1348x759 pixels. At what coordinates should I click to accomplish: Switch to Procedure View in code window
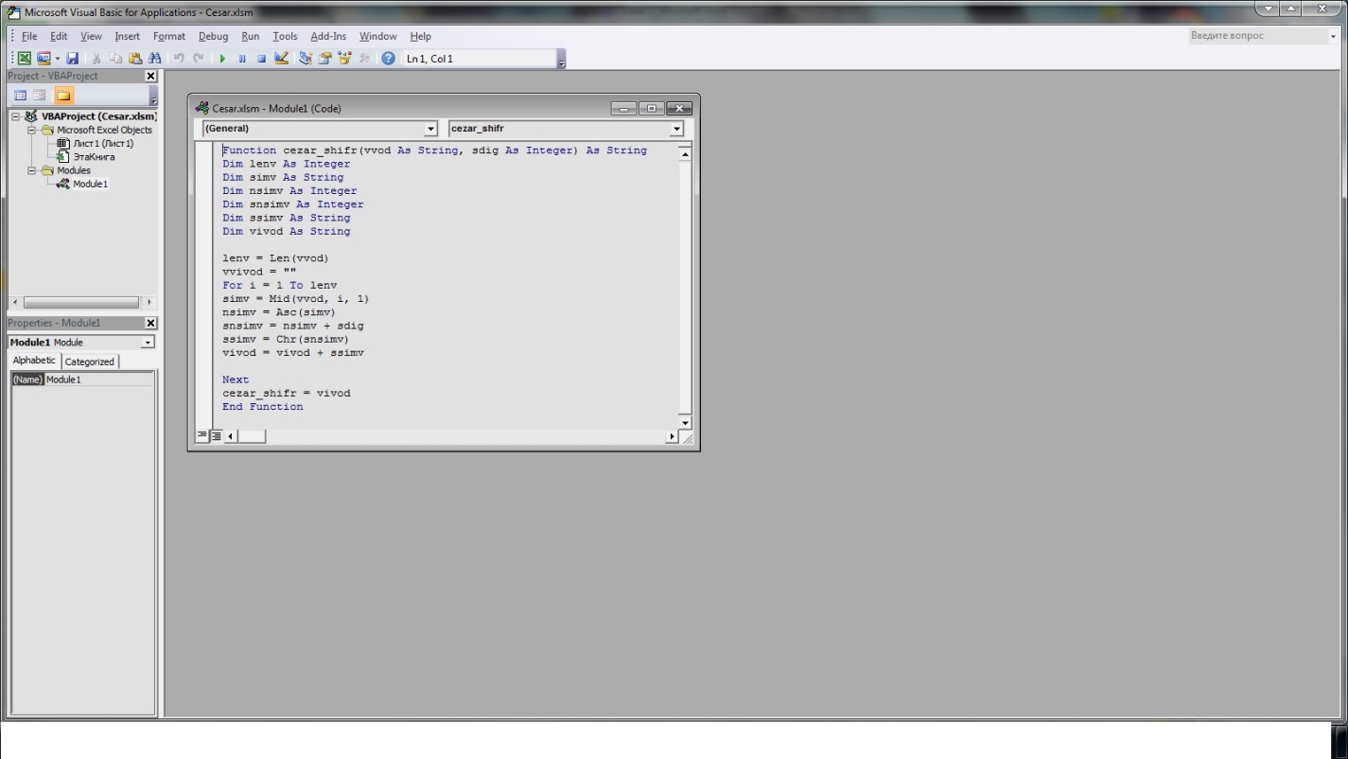click(202, 436)
